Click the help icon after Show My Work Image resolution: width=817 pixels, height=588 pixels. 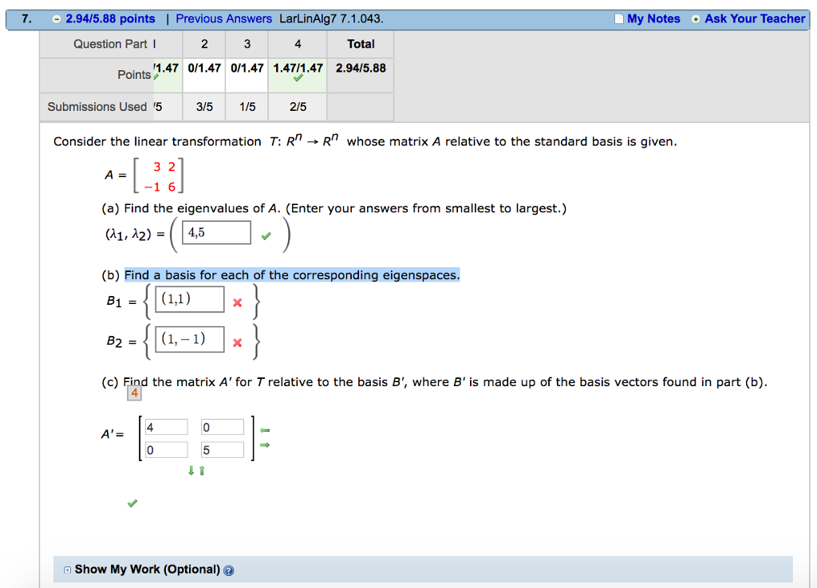click(229, 570)
